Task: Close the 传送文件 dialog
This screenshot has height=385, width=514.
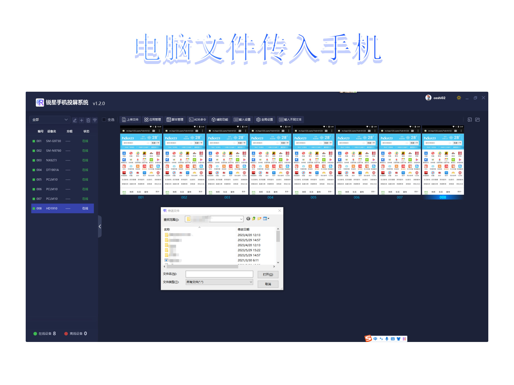Action: (279, 211)
